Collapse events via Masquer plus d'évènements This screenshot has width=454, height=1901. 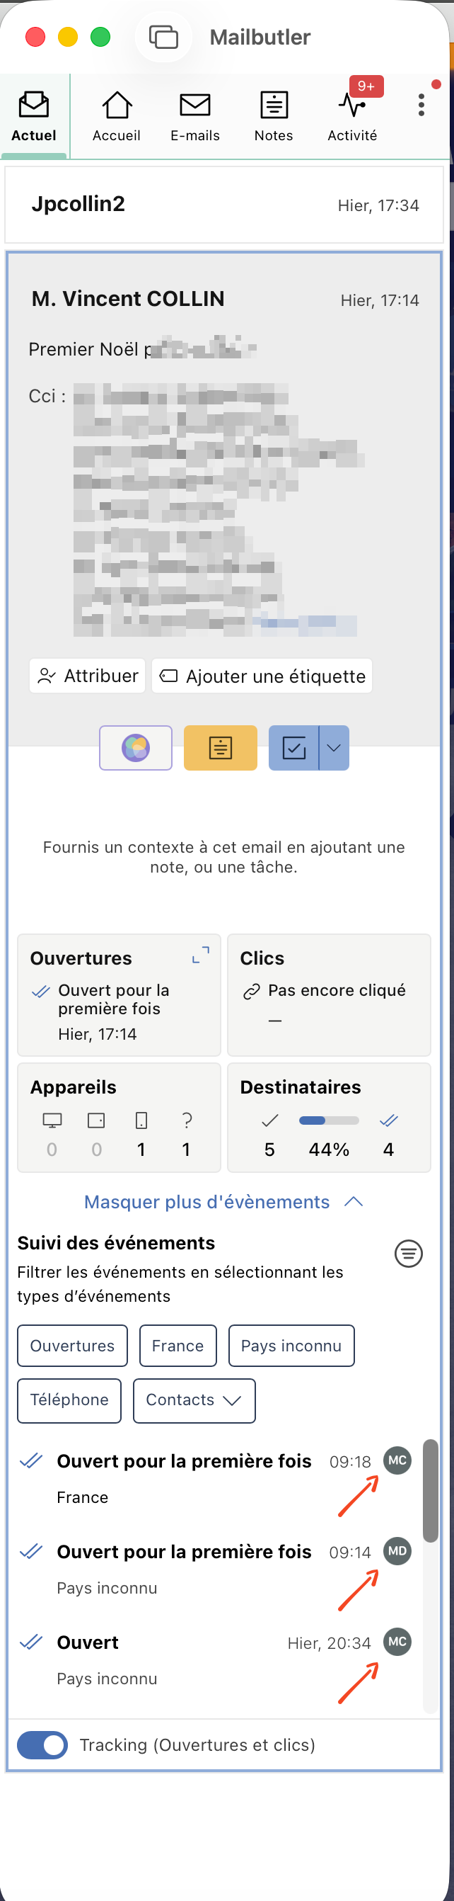coord(223,1201)
